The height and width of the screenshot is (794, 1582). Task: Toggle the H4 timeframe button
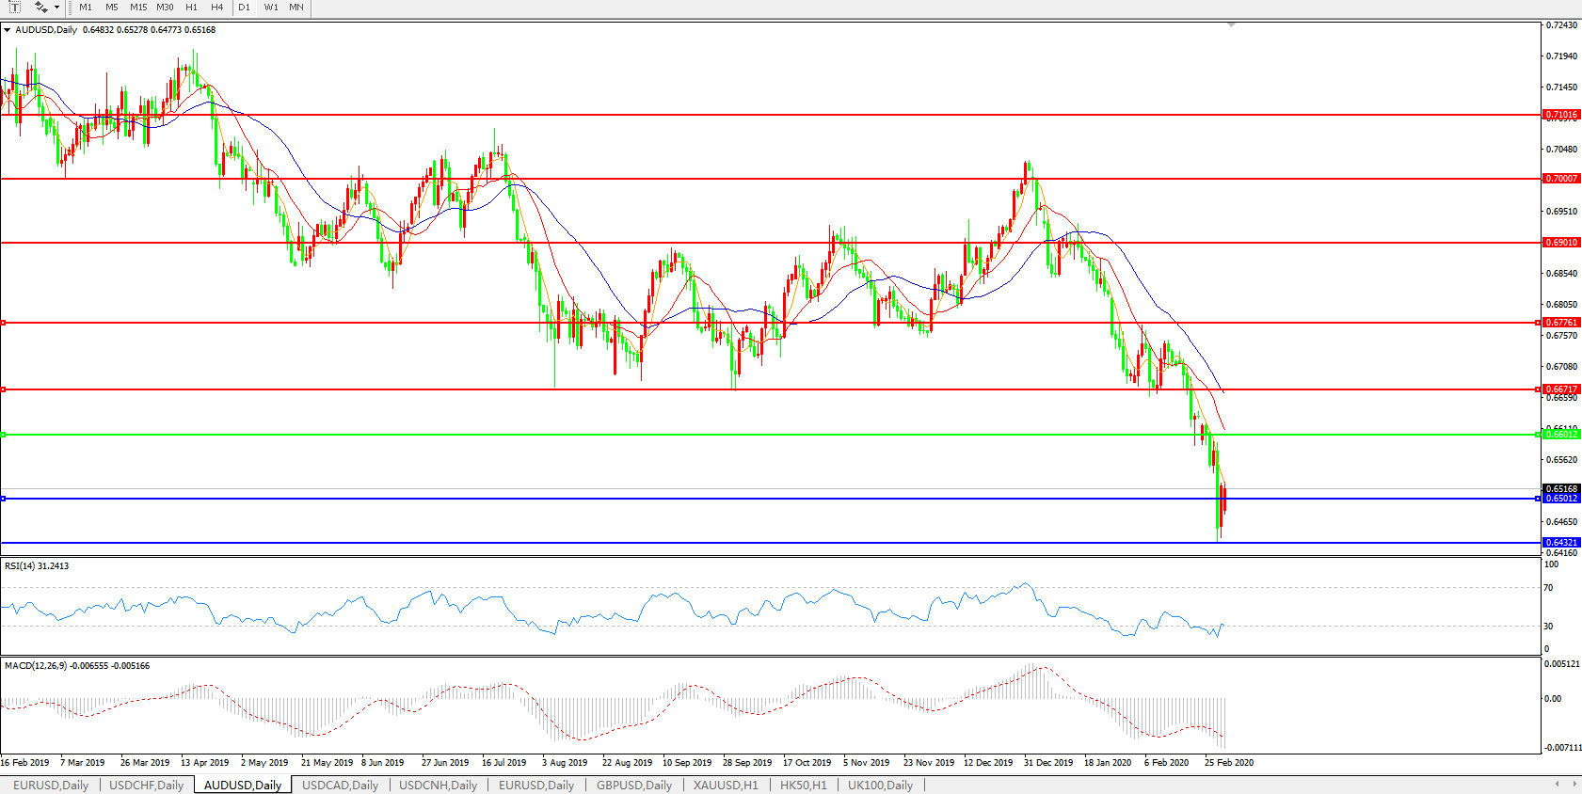[217, 8]
